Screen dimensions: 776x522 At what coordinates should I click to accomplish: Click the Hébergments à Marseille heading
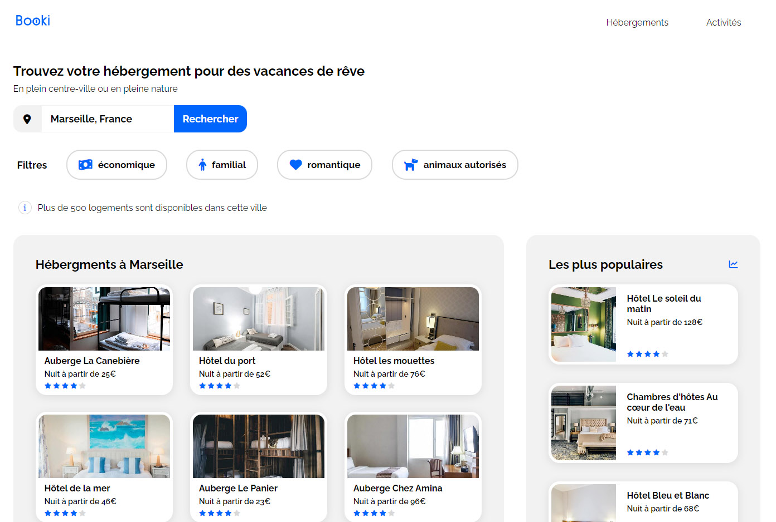tap(109, 264)
